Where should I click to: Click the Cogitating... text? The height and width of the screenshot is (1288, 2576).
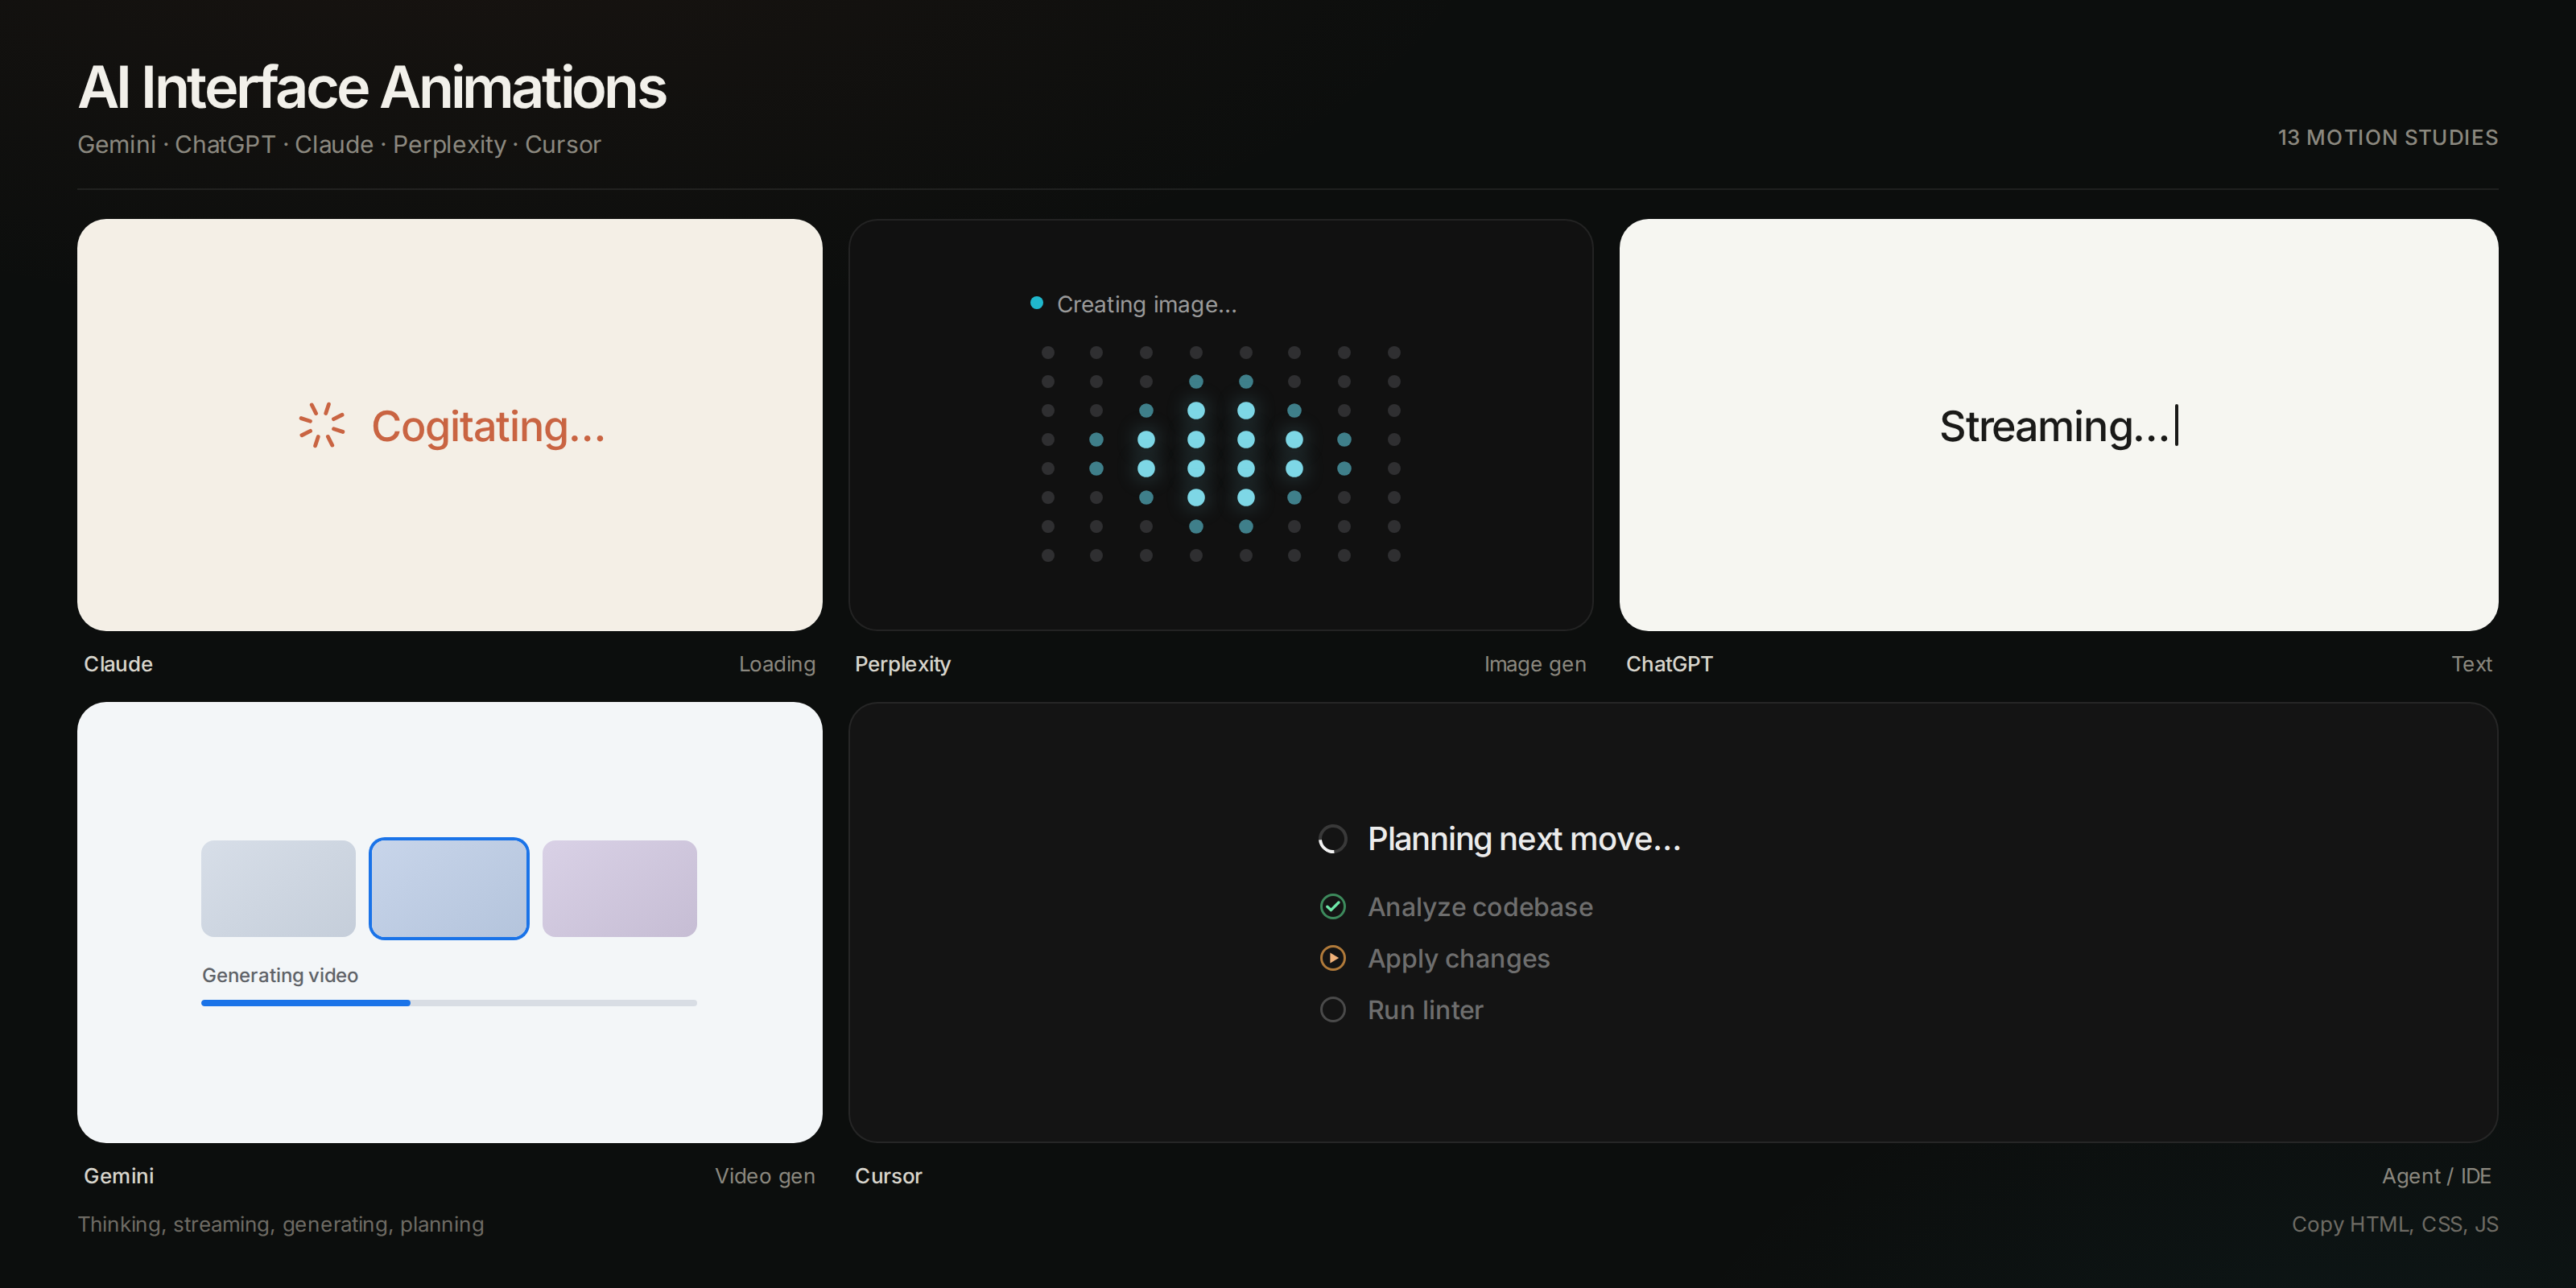pyautogui.click(x=488, y=427)
